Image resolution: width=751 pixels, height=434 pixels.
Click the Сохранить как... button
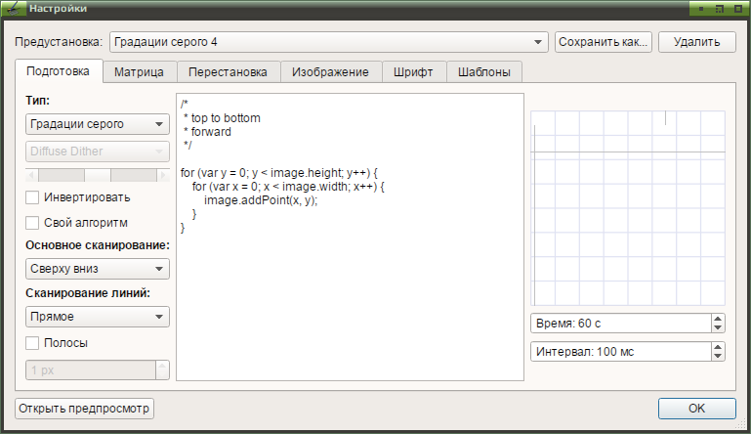click(x=604, y=42)
